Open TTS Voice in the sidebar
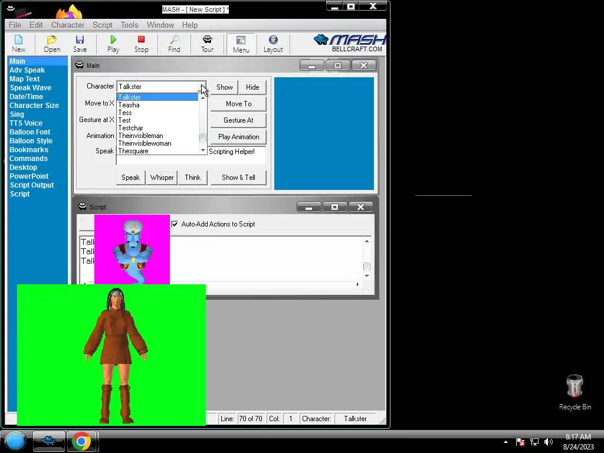The image size is (604, 453). point(26,123)
